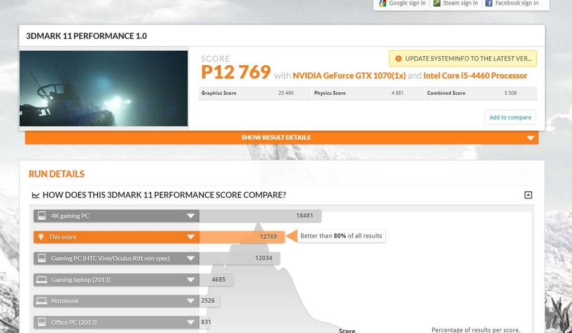Click the Combined Score value 5 508
The image size is (572, 333).
[511, 93]
